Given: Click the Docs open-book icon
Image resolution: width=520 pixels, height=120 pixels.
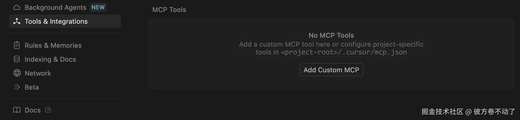Looking at the screenshot, I should pos(17,110).
